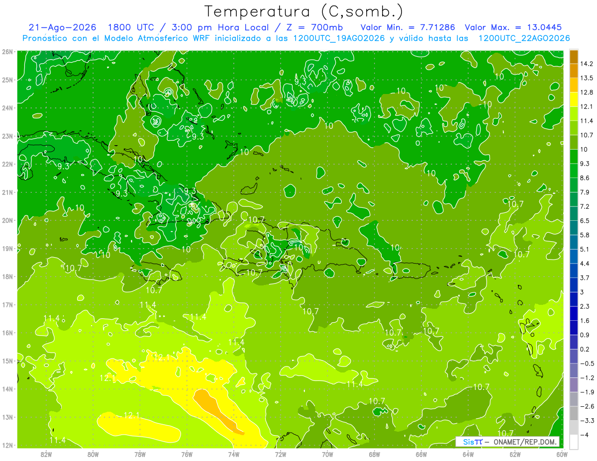Click the longitude label "62W"
The width and height of the screenshot is (597, 461).
point(515,454)
